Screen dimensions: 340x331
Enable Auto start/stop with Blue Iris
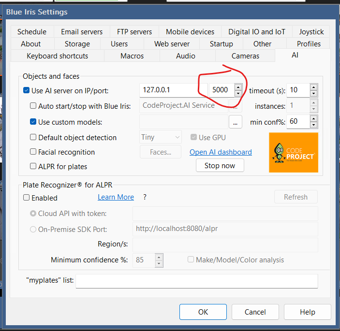33,106
